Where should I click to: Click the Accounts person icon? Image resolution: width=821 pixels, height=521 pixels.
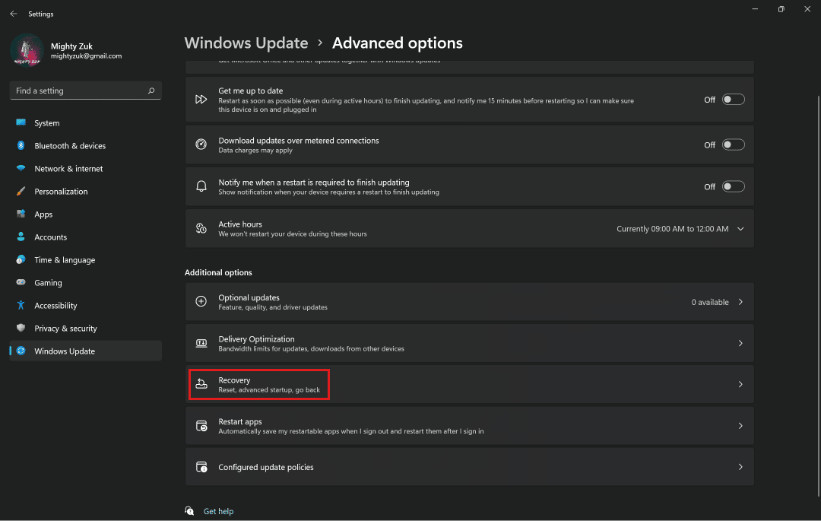pyautogui.click(x=21, y=237)
